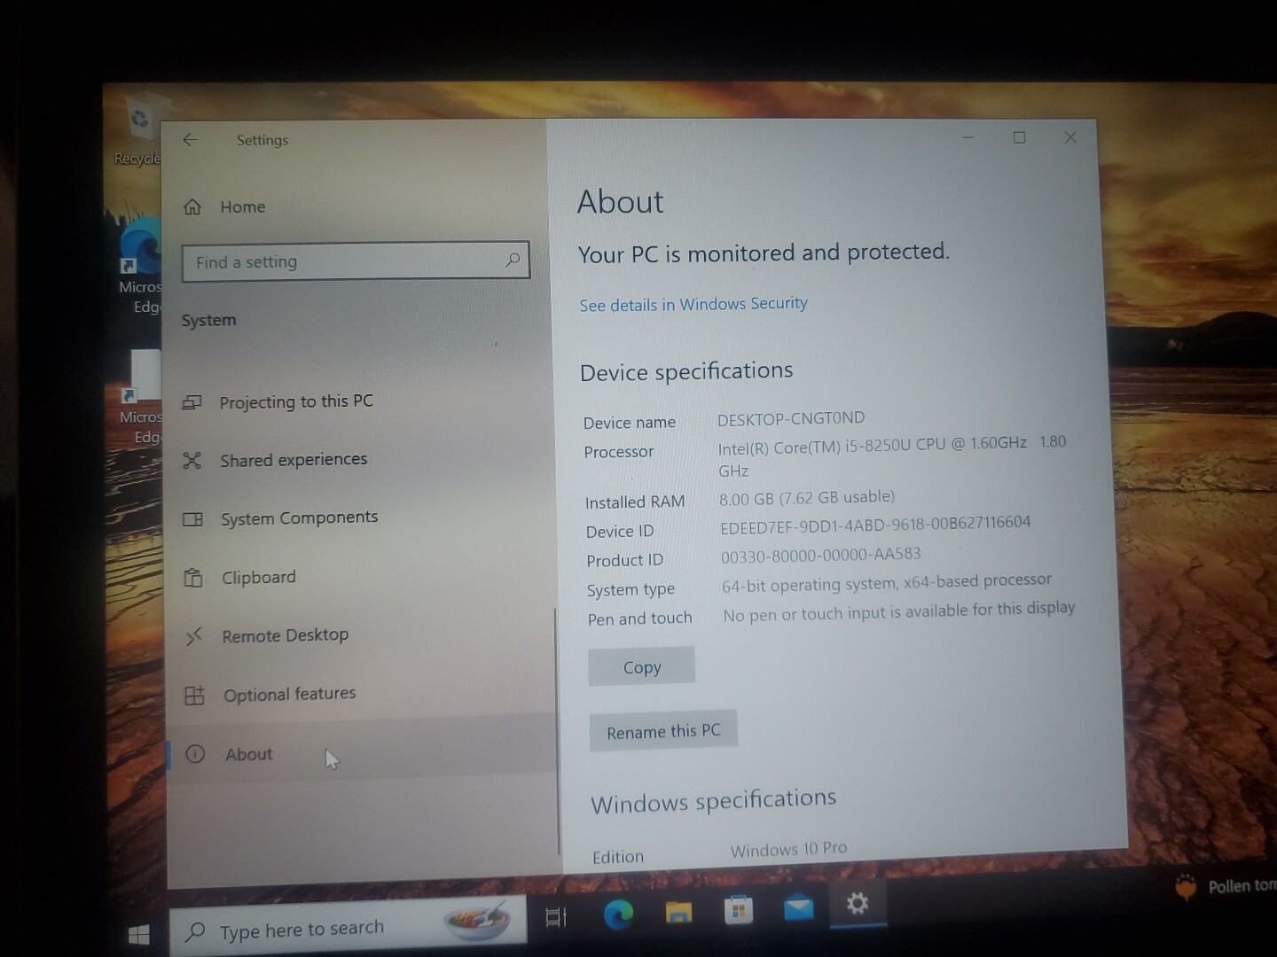Select device name DESKTOP-CNGT0ND text

(791, 418)
